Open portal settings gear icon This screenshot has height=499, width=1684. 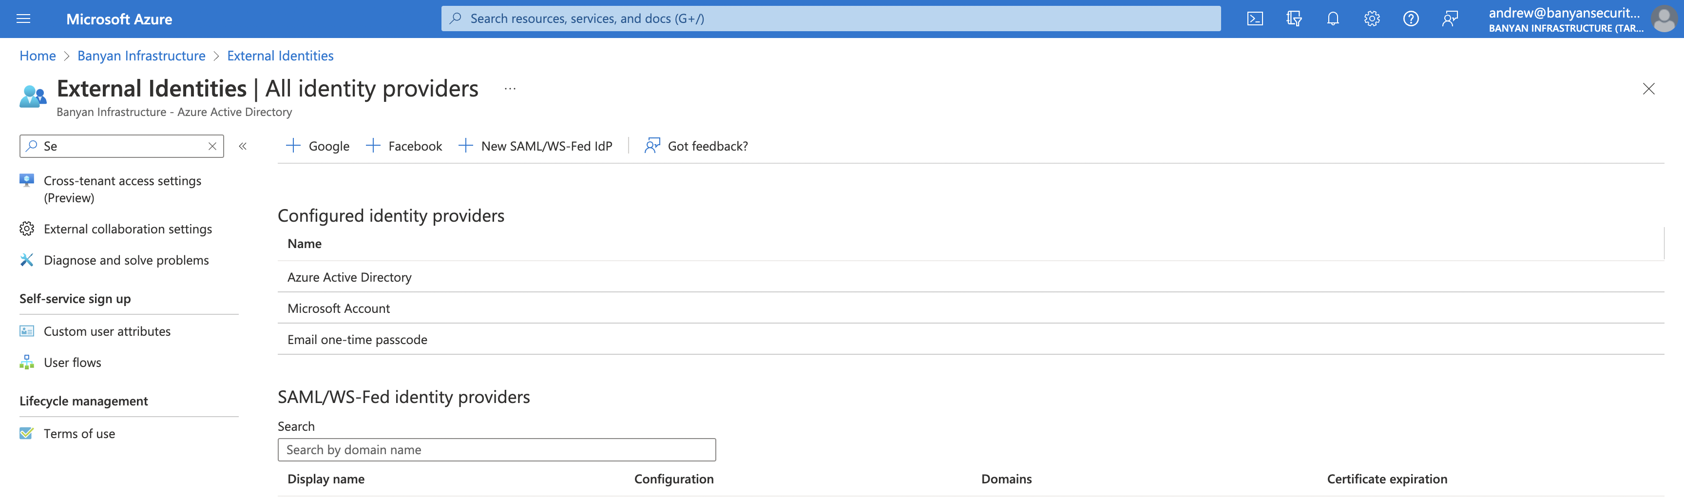(x=1372, y=19)
